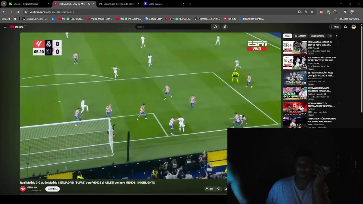Viewport: 363px width, 204px height.
Task: Close the Stream - Kick Dashboard tab
Action: point(48,4)
